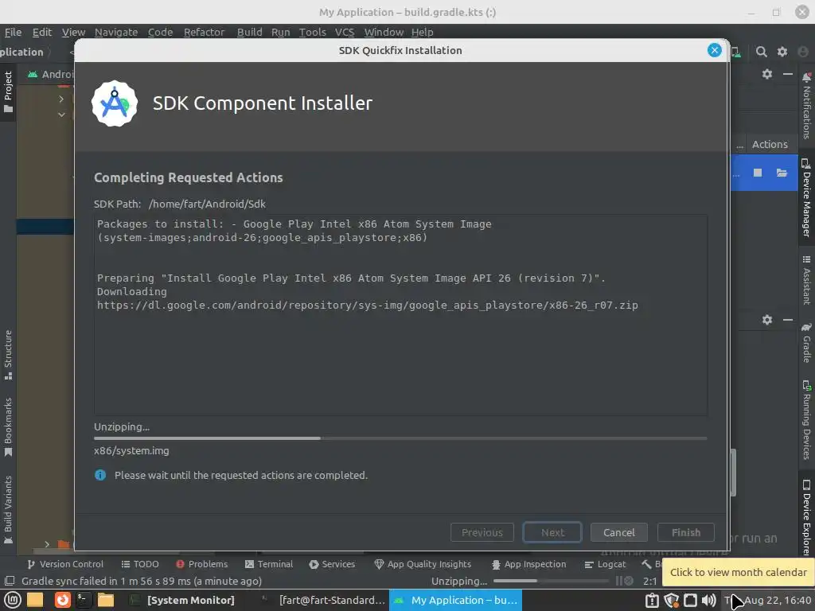Screen dimensions: 815x611
Task: Open the Running Devices side tab
Action: (806, 420)
